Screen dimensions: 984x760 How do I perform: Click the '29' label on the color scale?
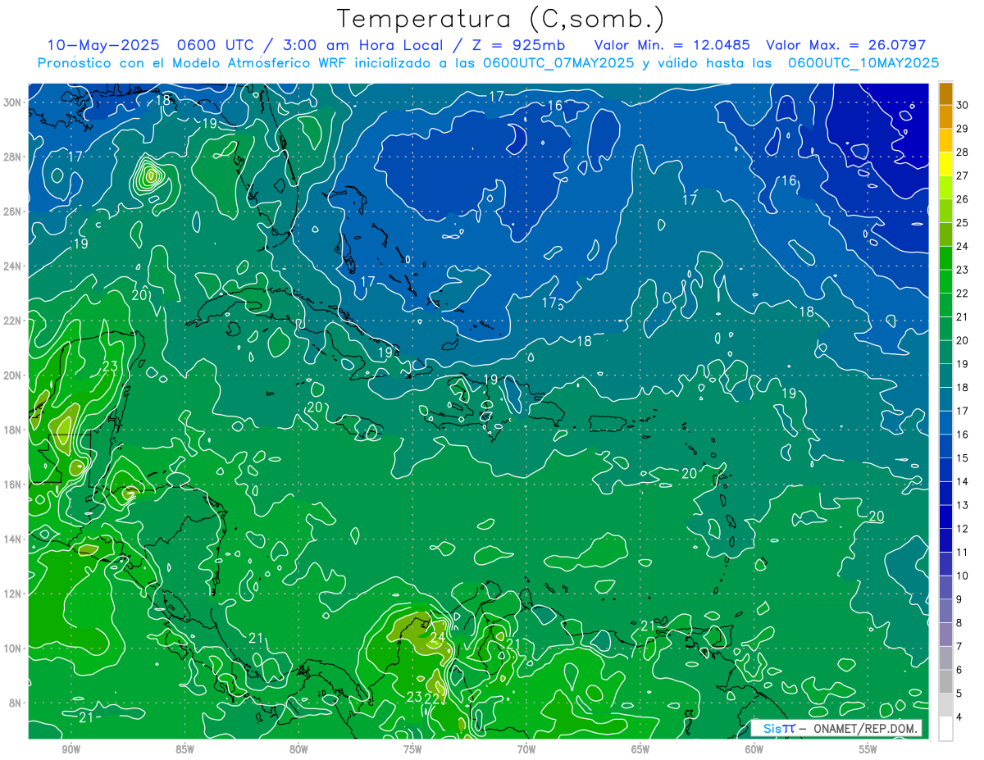click(962, 129)
